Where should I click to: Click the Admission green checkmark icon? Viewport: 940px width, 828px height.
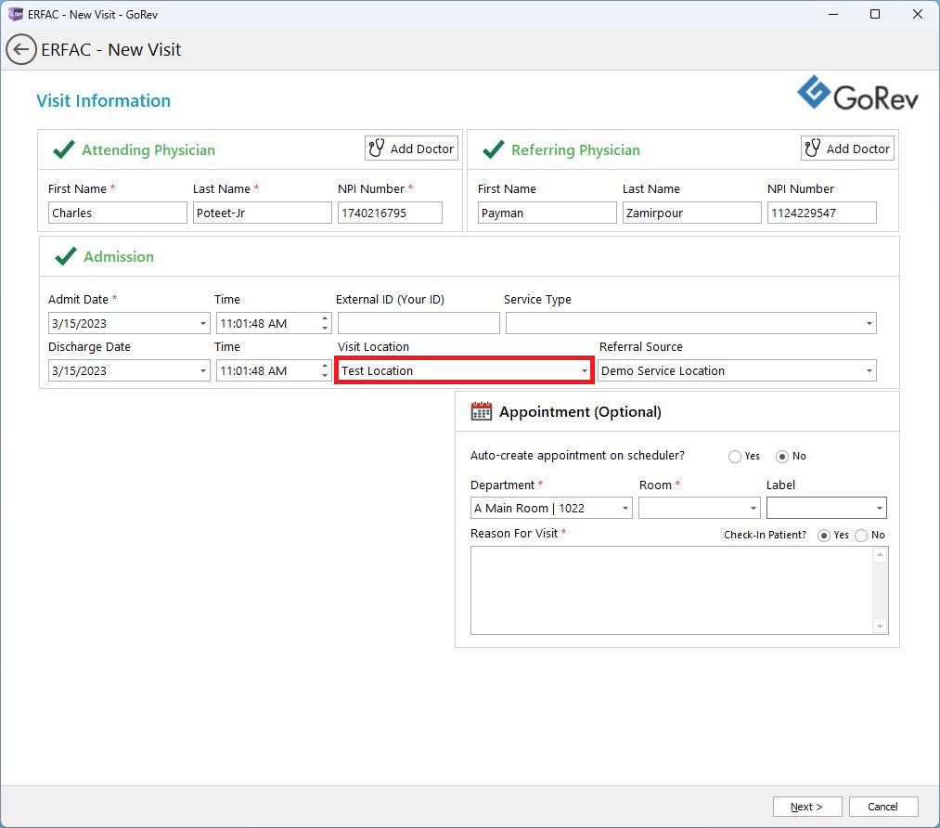(x=65, y=256)
